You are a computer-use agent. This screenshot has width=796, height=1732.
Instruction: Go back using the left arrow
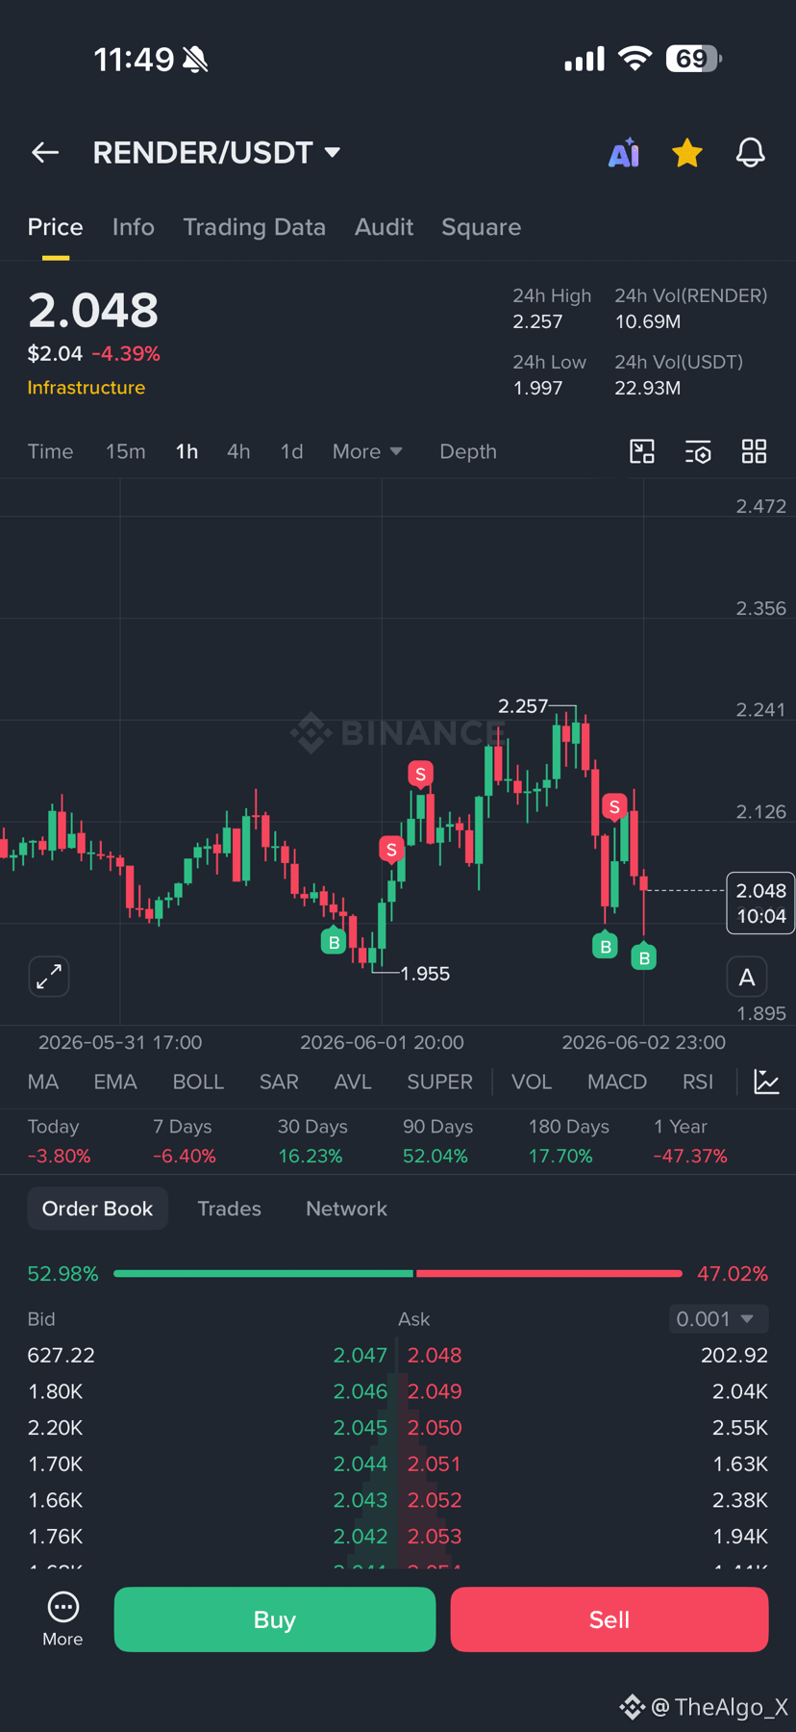[x=45, y=152]
